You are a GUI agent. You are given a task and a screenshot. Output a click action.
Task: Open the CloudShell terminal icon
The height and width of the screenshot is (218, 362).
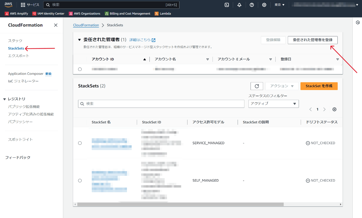[x=227, y=5]
